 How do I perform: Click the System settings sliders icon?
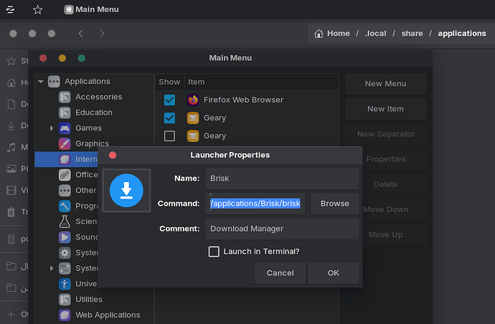click(65, 268)
